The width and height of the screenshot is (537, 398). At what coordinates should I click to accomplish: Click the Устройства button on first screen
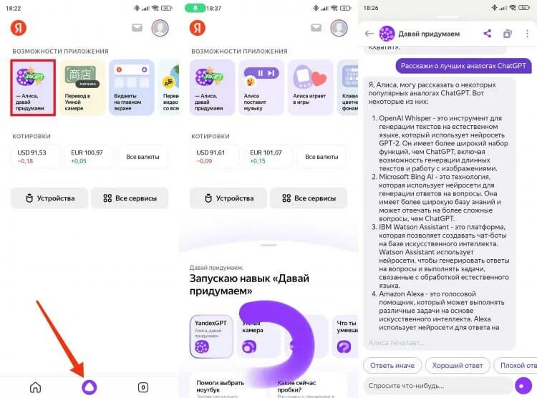pos(49,198)
